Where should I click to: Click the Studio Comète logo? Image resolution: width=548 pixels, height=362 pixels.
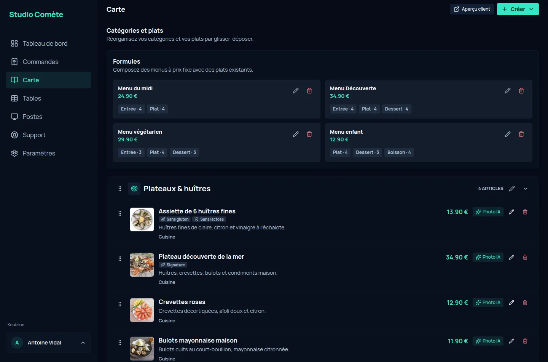click(x=36, y=14)
